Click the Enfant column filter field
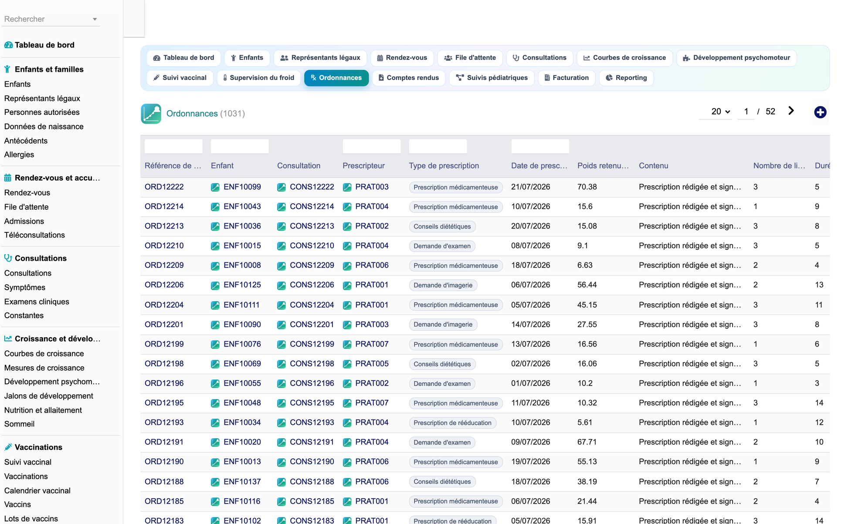Screen dimensions: 848x524 240,146
